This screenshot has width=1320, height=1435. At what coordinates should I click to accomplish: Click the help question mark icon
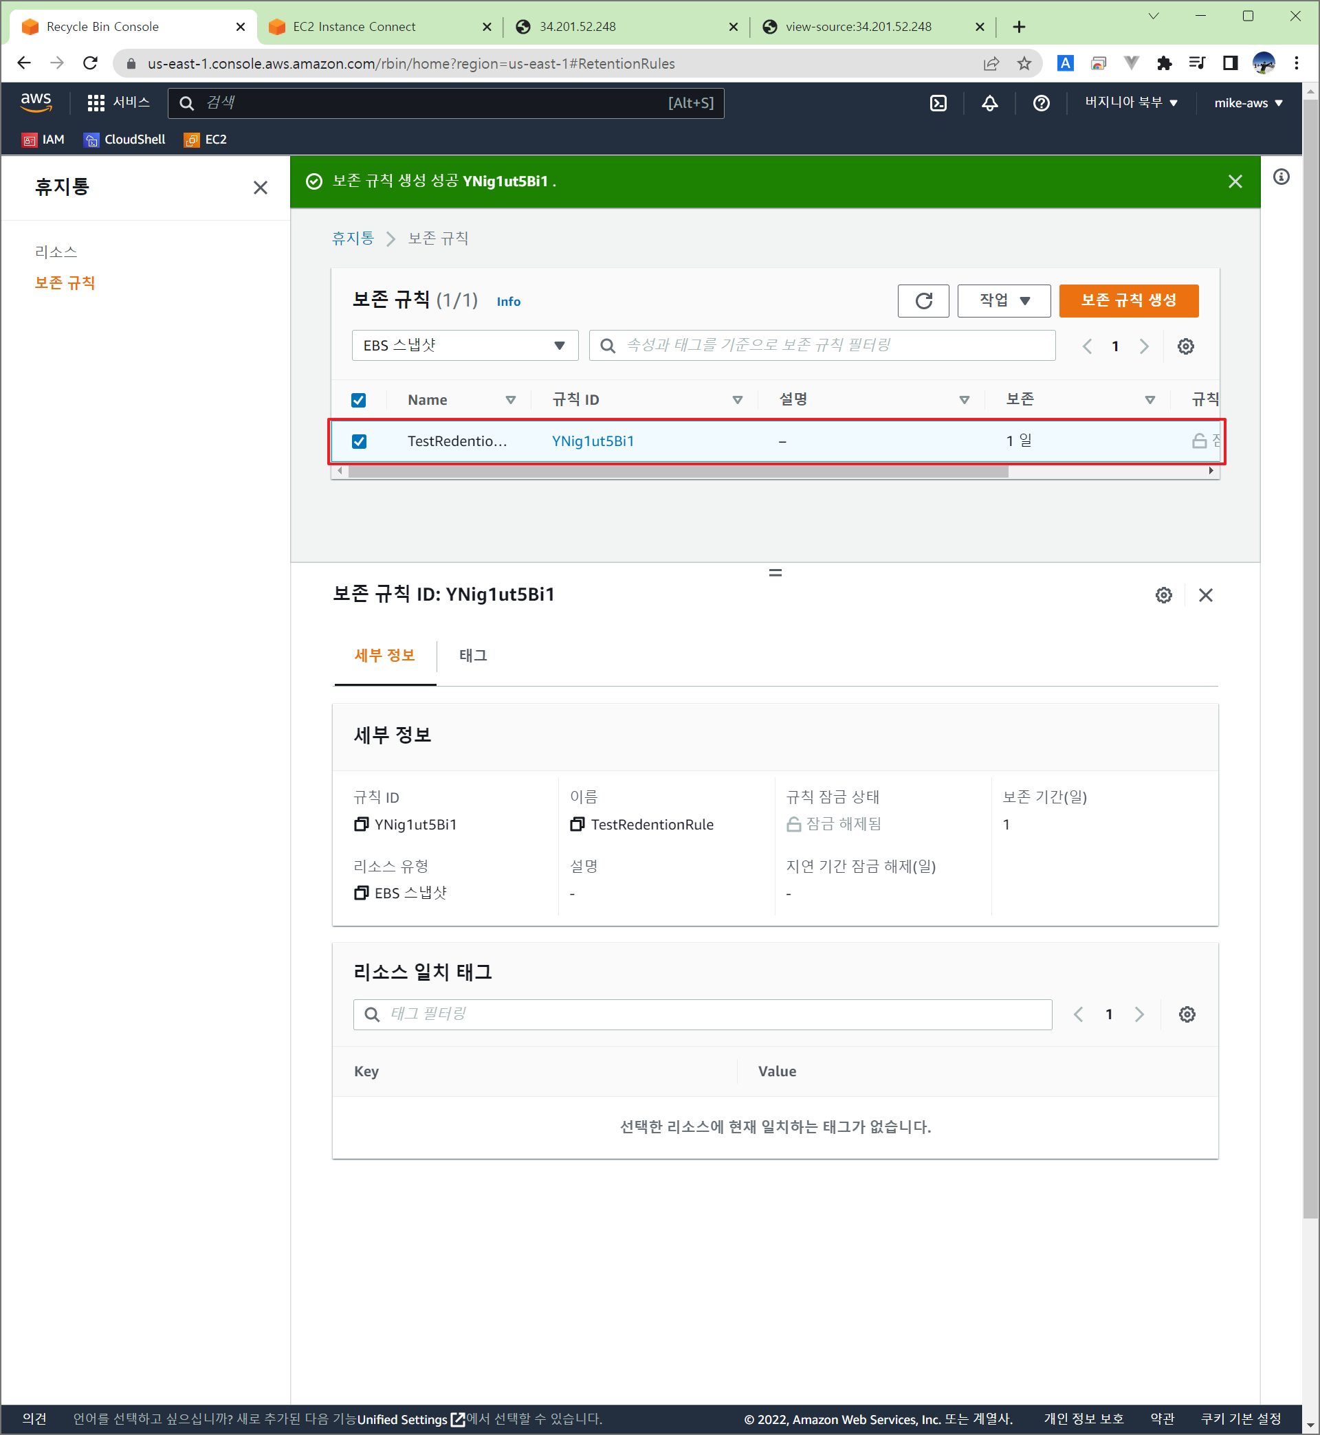coord(1041,103)
